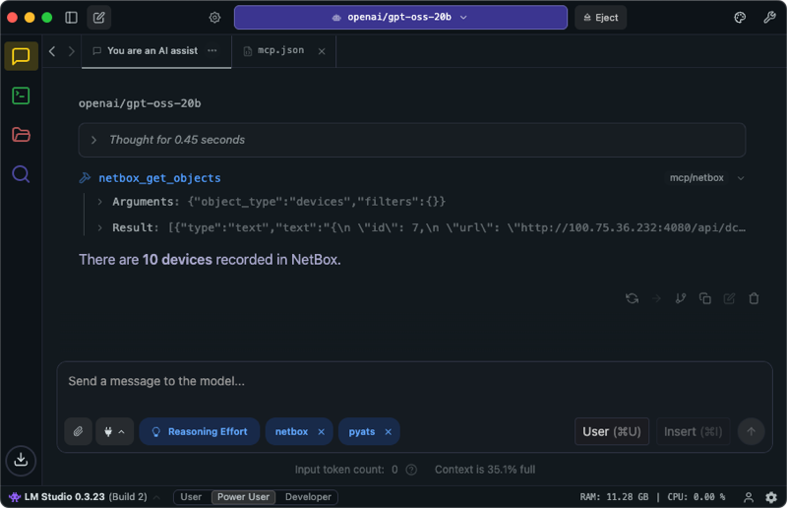
Task: Send the message with the up arrow
Action: coord(751,431)
